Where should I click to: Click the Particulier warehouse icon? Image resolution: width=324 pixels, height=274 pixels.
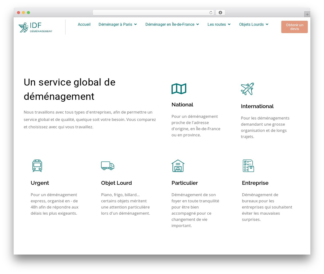(x=178, y=166)
